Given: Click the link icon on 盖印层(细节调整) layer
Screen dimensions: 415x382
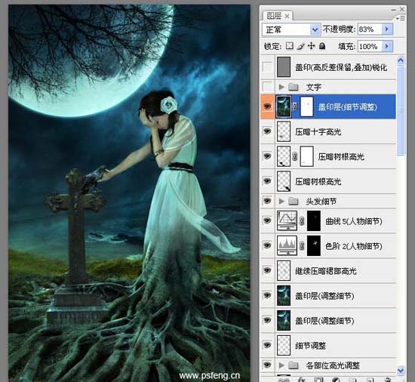Looking at the screenshot, I should (x=295, y=106).
